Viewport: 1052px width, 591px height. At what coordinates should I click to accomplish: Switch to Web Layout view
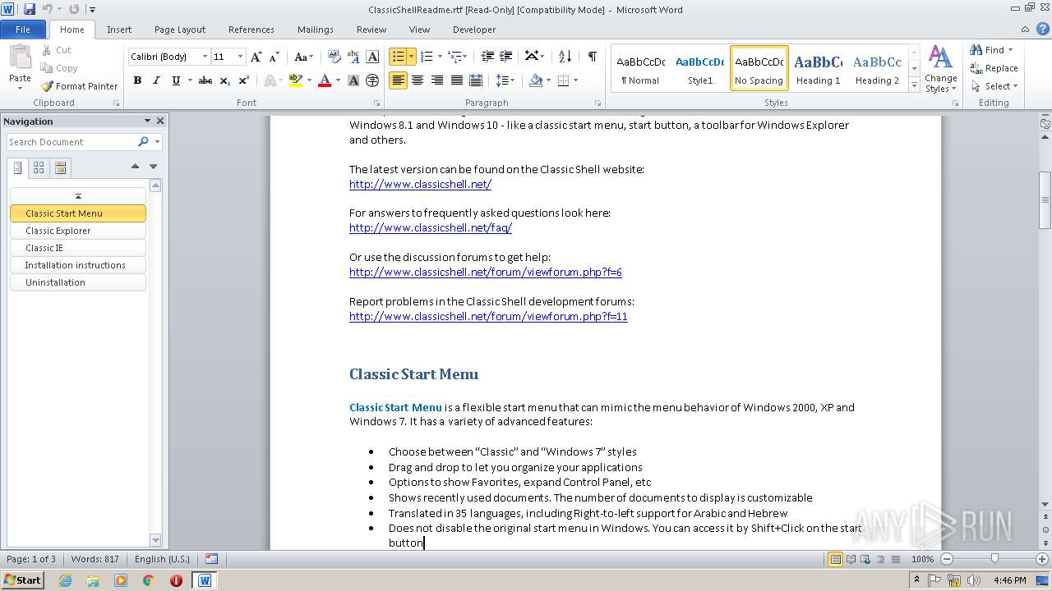(865, 559)
